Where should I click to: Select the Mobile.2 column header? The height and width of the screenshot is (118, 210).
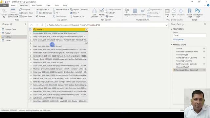click(59, 29)
